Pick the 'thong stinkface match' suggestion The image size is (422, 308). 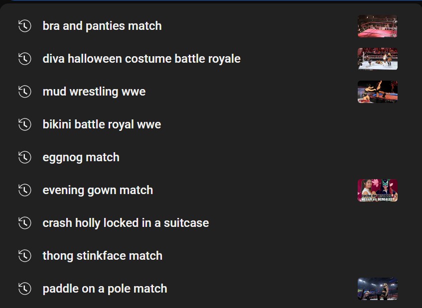[x=103, y=256]
